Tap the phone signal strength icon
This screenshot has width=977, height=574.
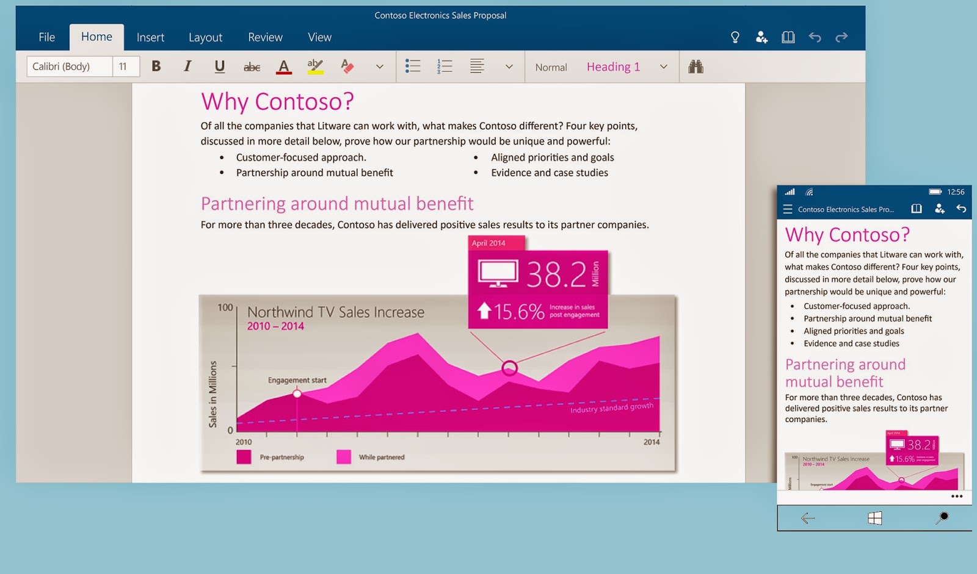click(790, 192)
